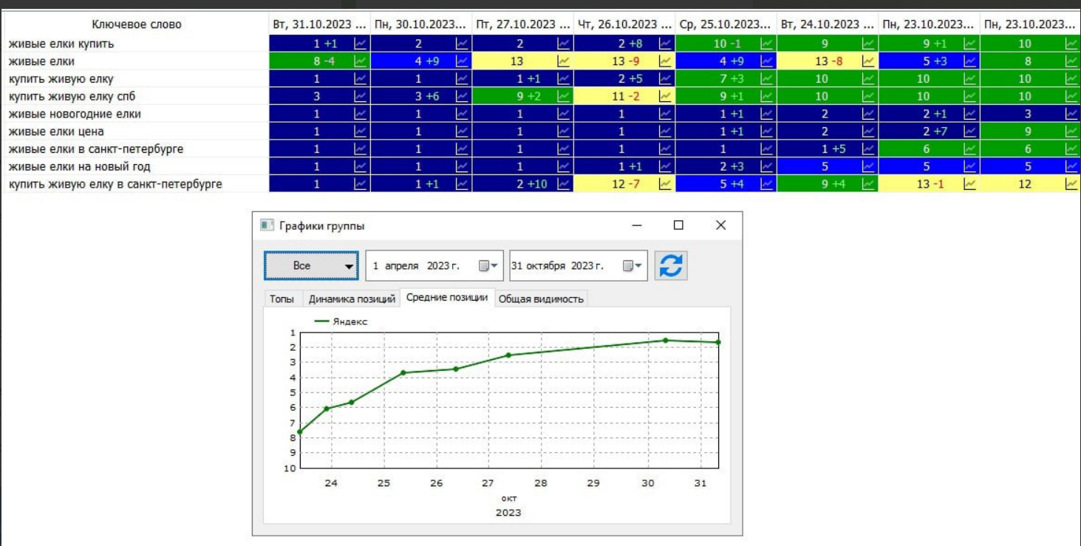
Task: Switch to the 'Динамика позиций' tab
Action: [x=352, y=299]
